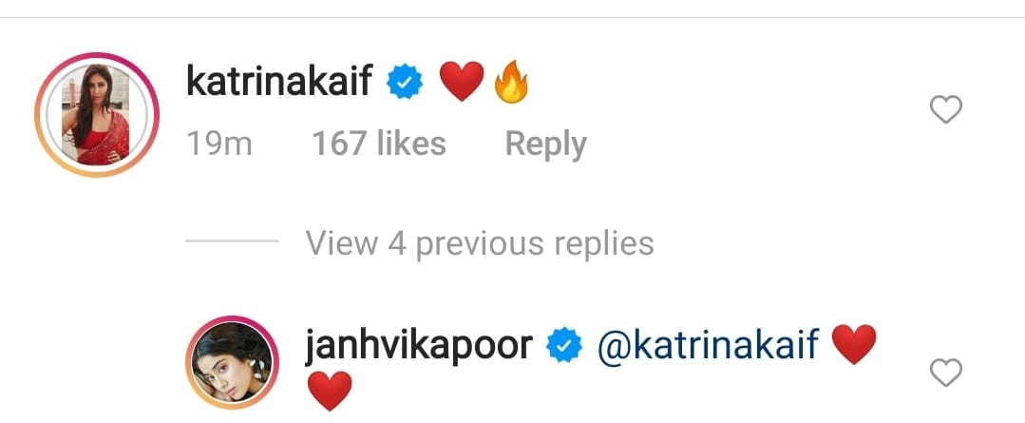Tap the verified badge beside katrinakaif
Image resolution: width=1025 pixels, height=423 pixels.
[x=405, y=84]
